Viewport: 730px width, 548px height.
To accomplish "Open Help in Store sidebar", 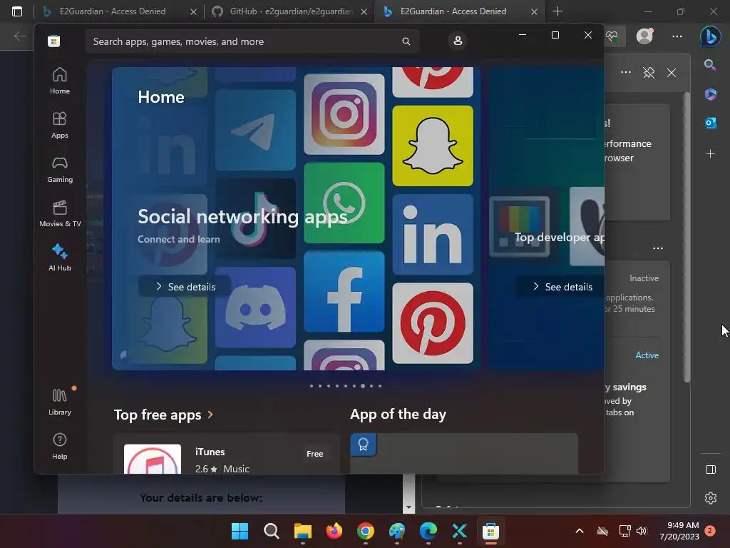I will coord(60,446).
